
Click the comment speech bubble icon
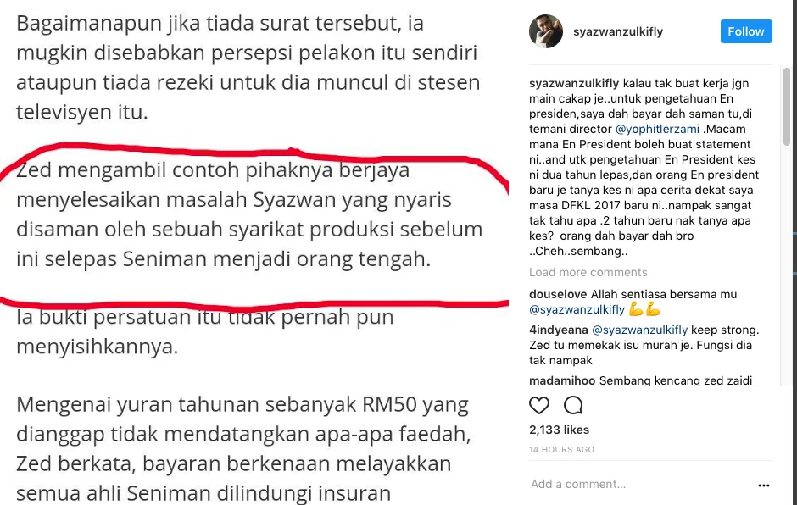coord(573,405)
